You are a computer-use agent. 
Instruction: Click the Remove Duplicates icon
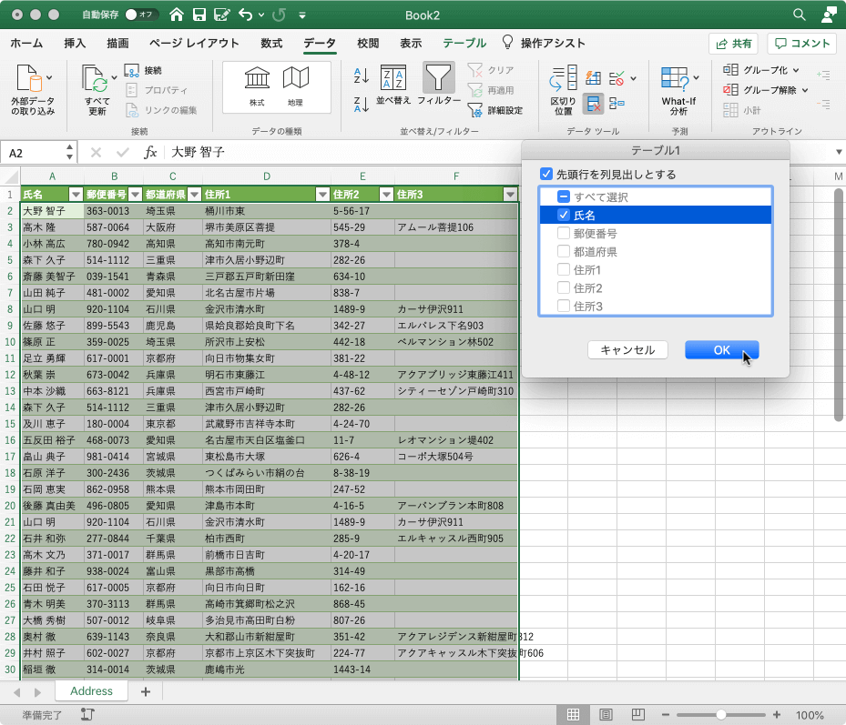(x=593, y=104)
